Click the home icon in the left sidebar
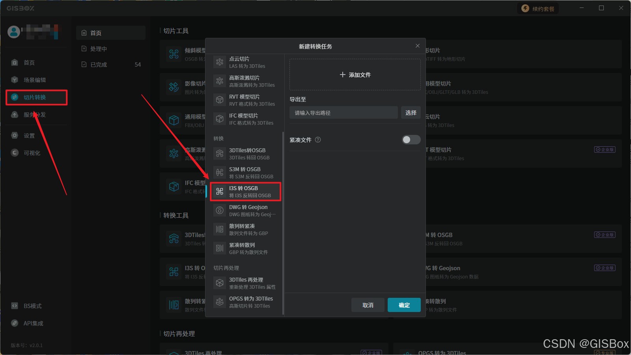631x355 pixels. coord(15,62)
